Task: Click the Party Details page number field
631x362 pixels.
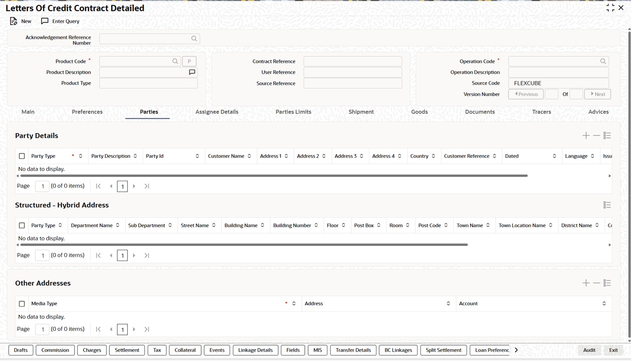Action: coord(42,186)
